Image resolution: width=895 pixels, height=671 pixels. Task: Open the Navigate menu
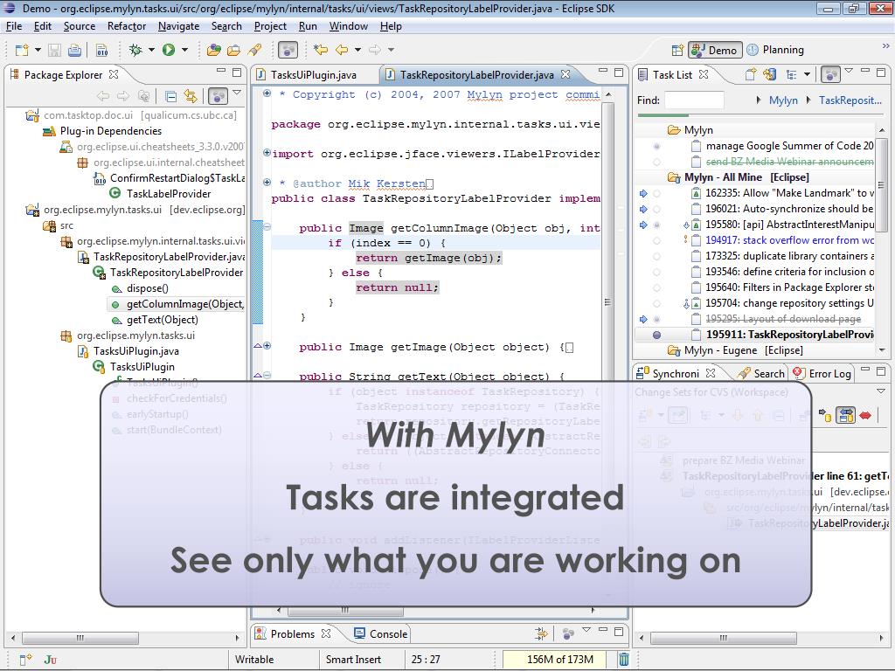(x=178, y=26)
